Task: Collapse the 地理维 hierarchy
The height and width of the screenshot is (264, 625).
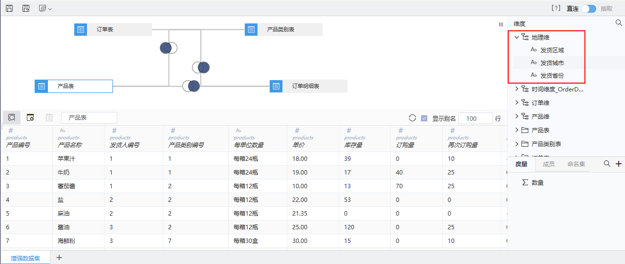Action: click(517, 37)
